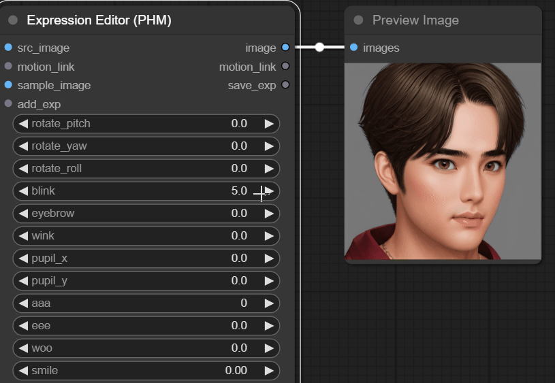Increase wink value with right arrow
The height and width of the screenshot is (383, 555).
point(269,236)
